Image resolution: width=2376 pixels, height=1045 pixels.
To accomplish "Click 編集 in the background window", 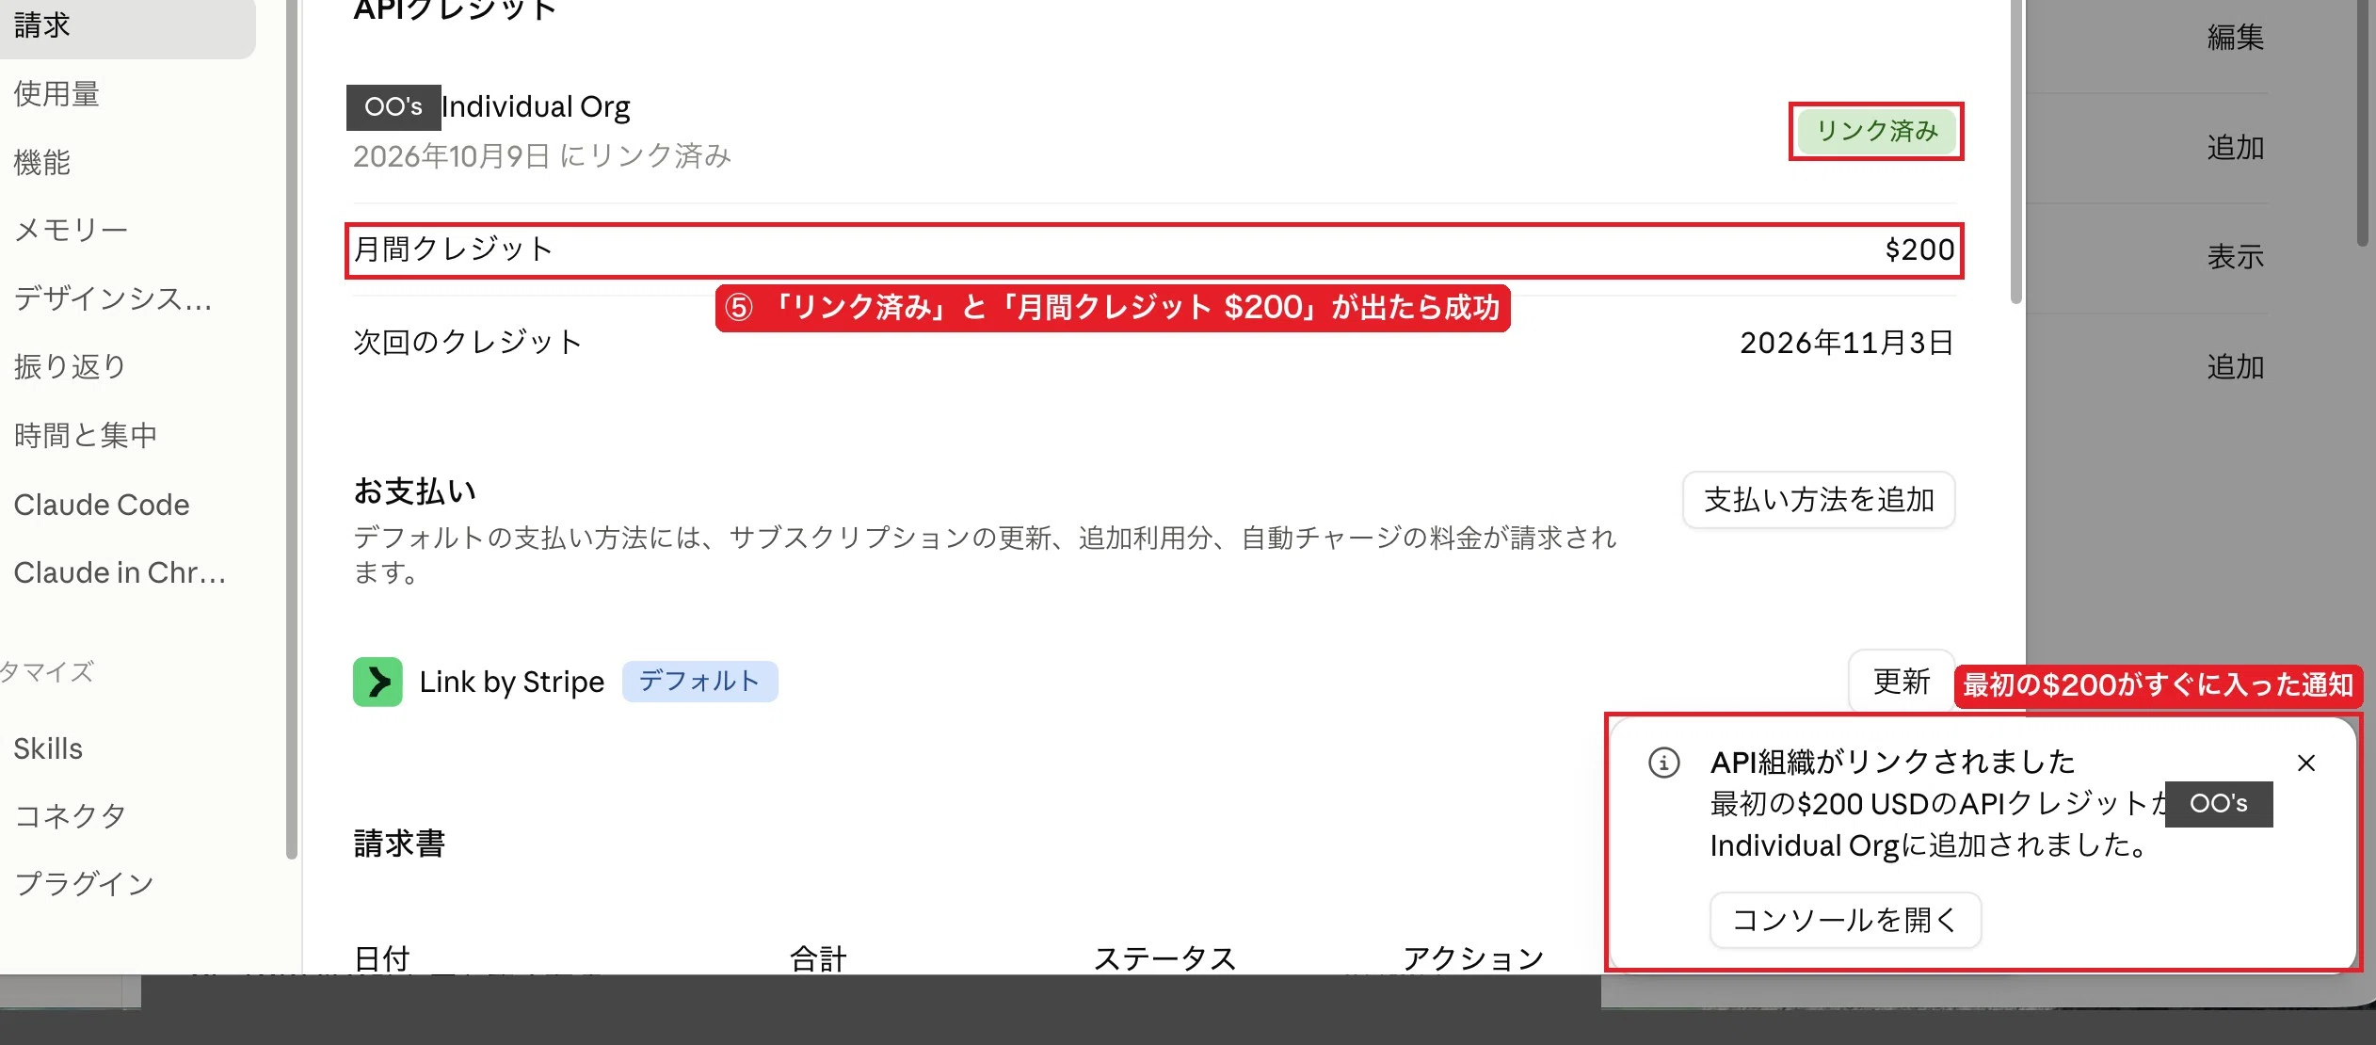I will coord(2236,38).
